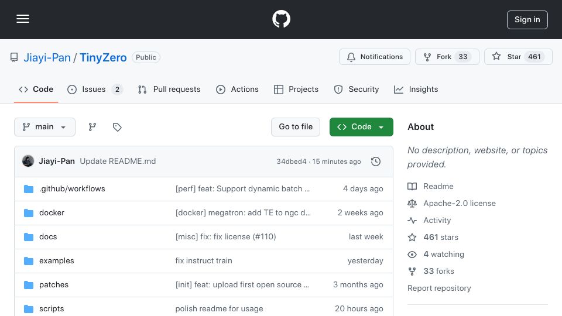Image resolution: width=562 pixels, height=316 pixels.
Task: View branches via the branch icon
Action: 92,127
